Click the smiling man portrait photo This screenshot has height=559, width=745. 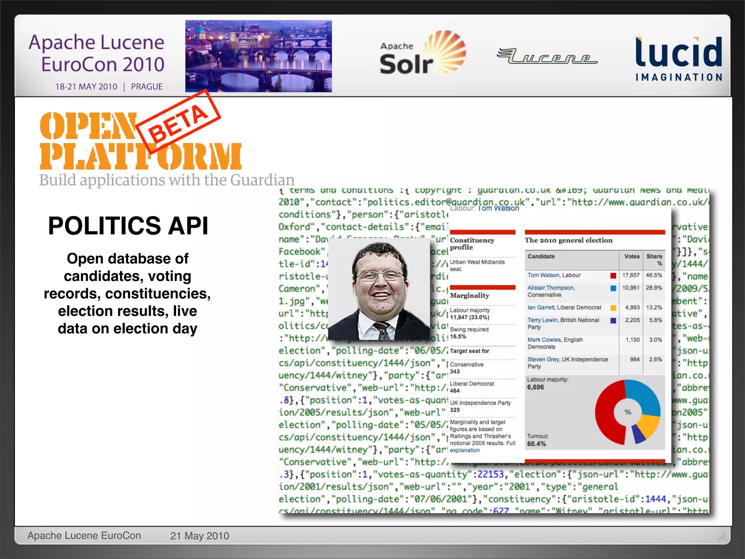pos(379,290)
